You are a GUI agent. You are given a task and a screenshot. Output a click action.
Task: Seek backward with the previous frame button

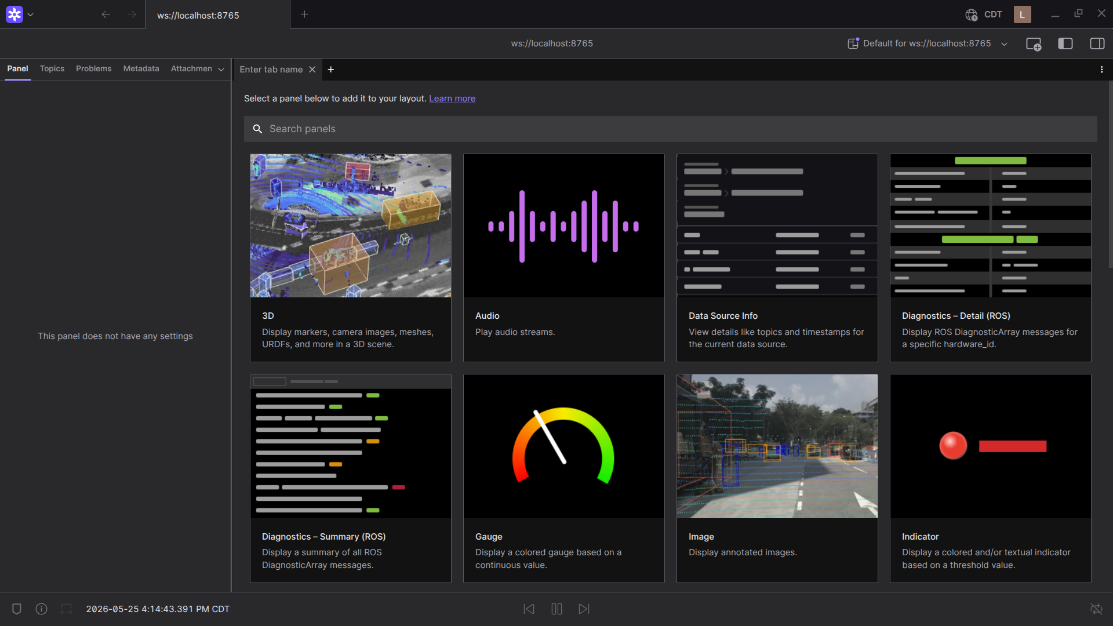coord(529,609)
